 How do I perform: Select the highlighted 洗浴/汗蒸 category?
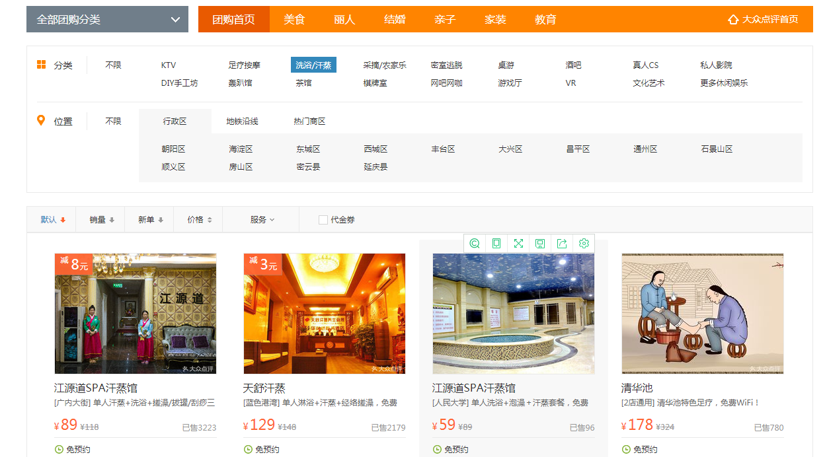[313, 65]
